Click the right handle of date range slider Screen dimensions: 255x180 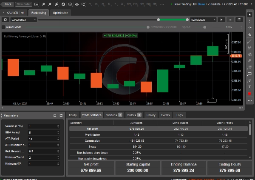click(x=187, y=20)
